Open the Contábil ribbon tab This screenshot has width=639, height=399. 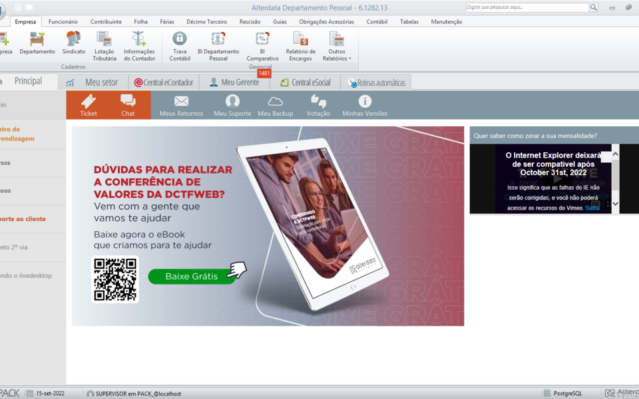(377, 21)
